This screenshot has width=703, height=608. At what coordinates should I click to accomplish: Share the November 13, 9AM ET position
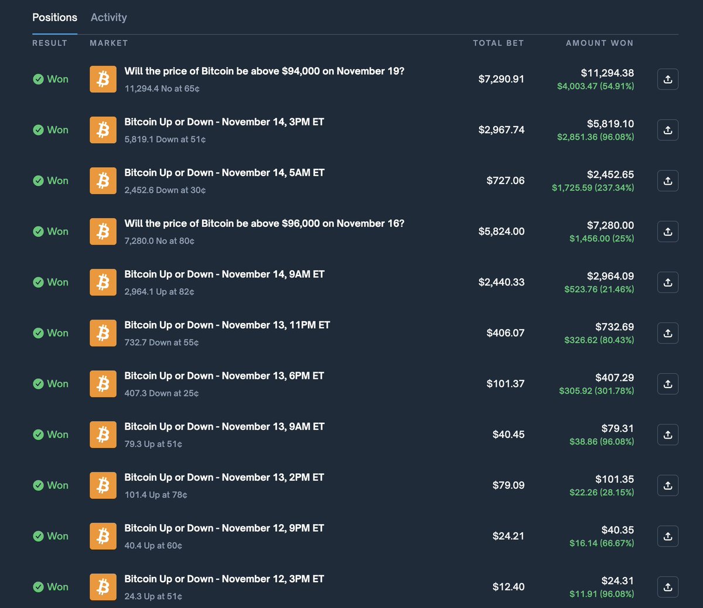click(x=668, y=434)
